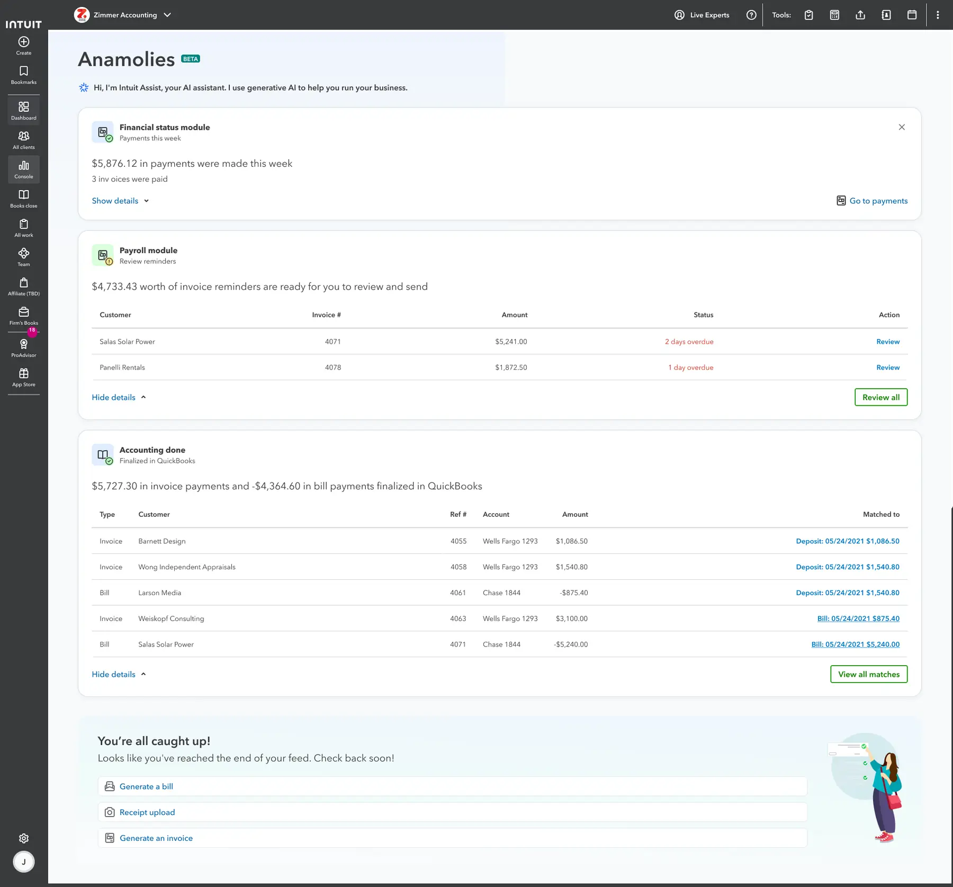Open the Books close sidebar icon
The image size is (953, 887).
click(x=24, y=194)
